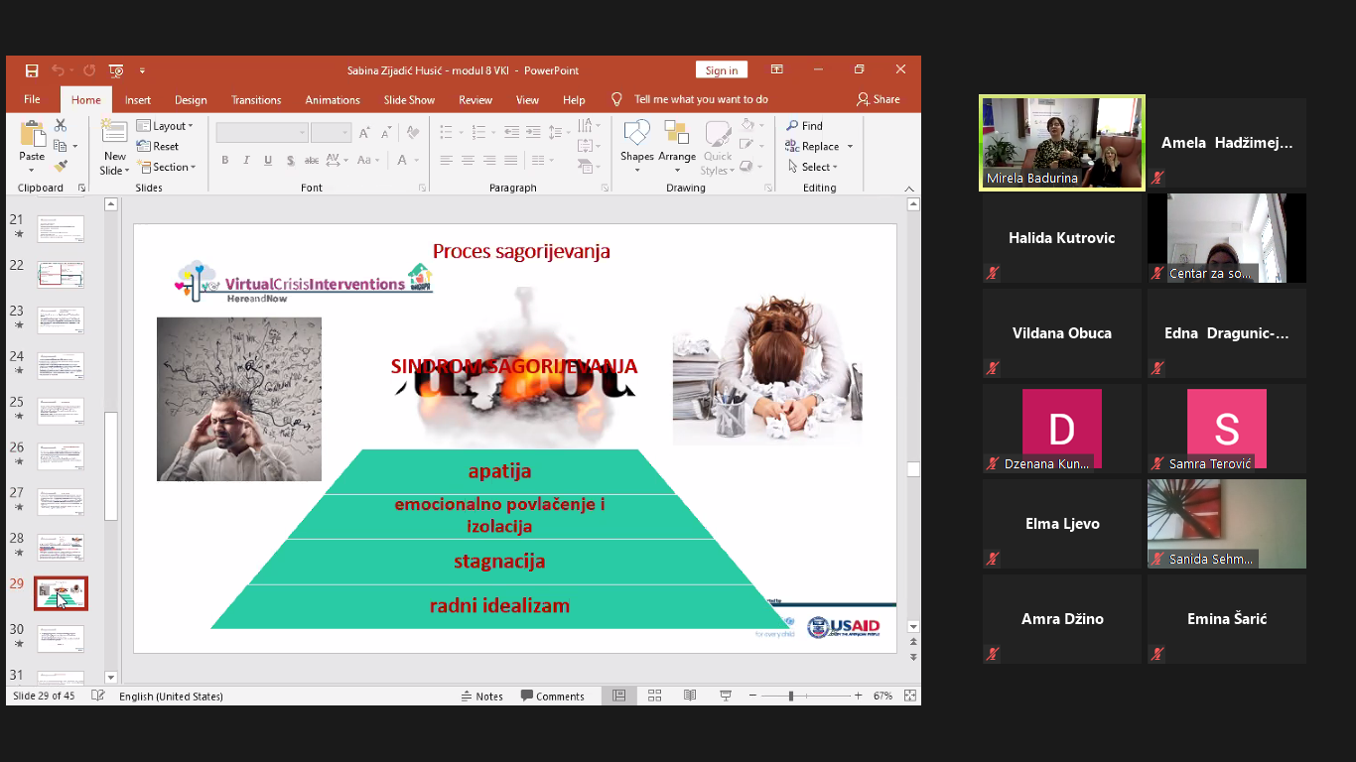The image size is (1356, 762).
Task: Select slide 30 thumbnail in slide panel
Action: click(61, 638)
